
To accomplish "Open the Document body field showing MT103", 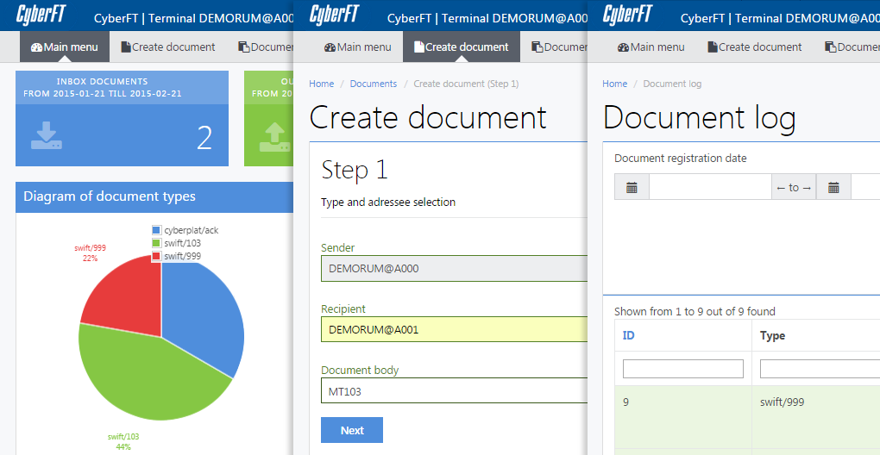I will pos(453,390).
